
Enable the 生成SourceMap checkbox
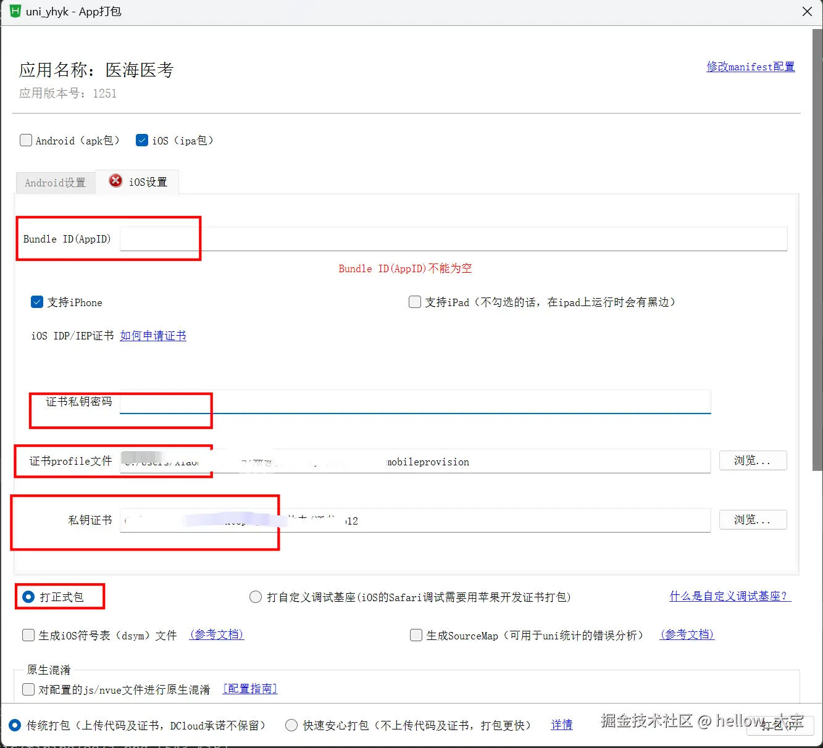pos(416,635)
